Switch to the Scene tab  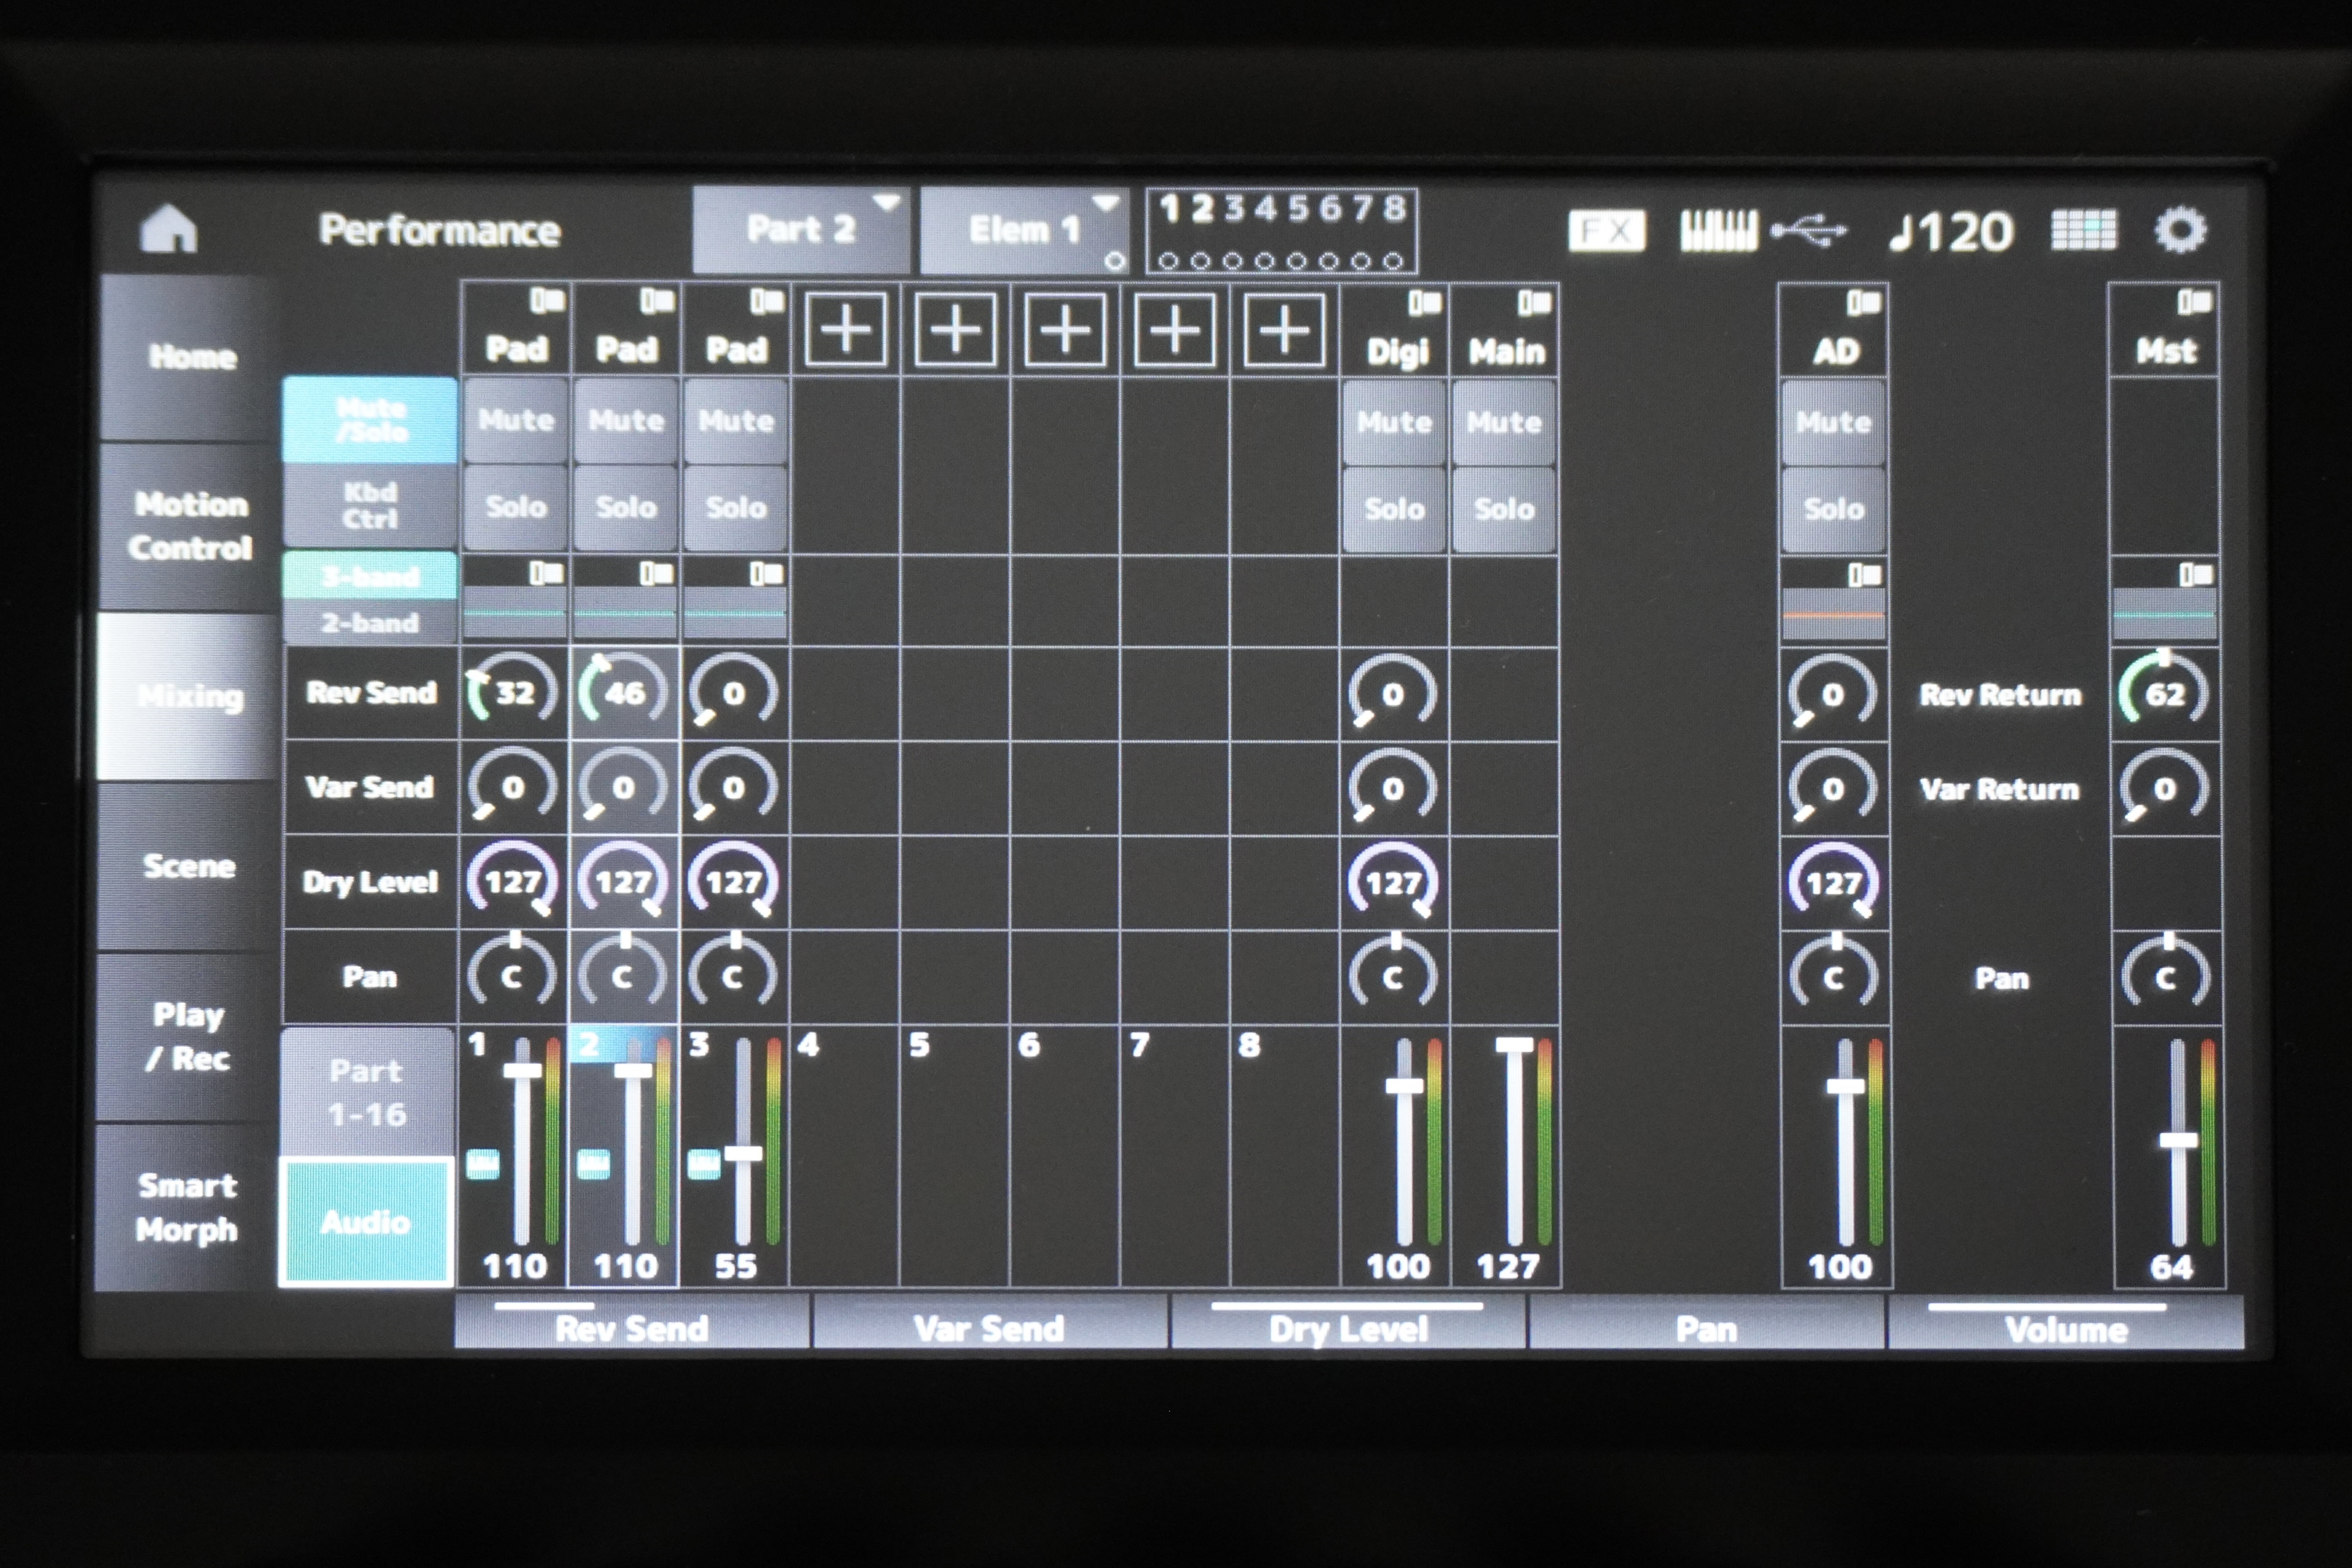188,866
